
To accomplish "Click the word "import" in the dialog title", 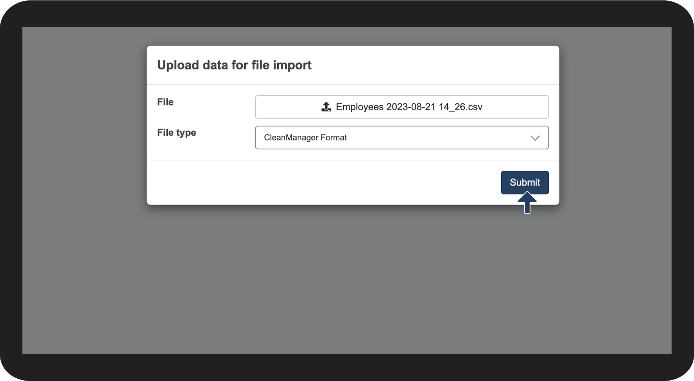I will point(292,65).
